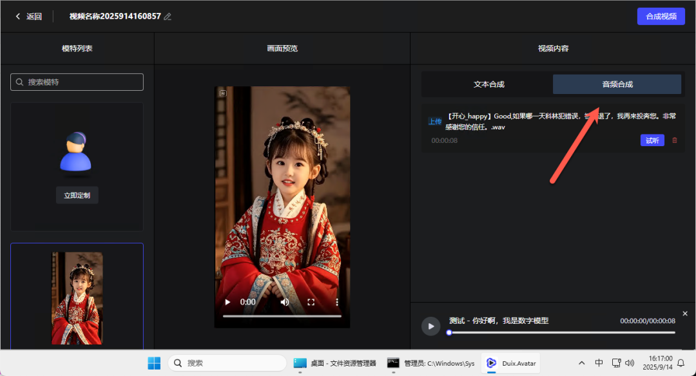Viewport: 696px width, 376px height.
Task: Click the pencil icon to rename video
Action: coord(168,17)
